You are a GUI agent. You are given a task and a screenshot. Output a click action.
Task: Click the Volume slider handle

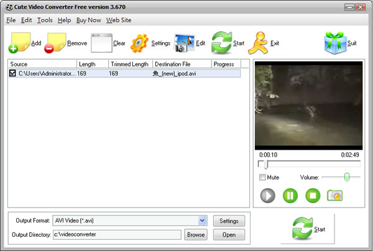tap(347, 177)
